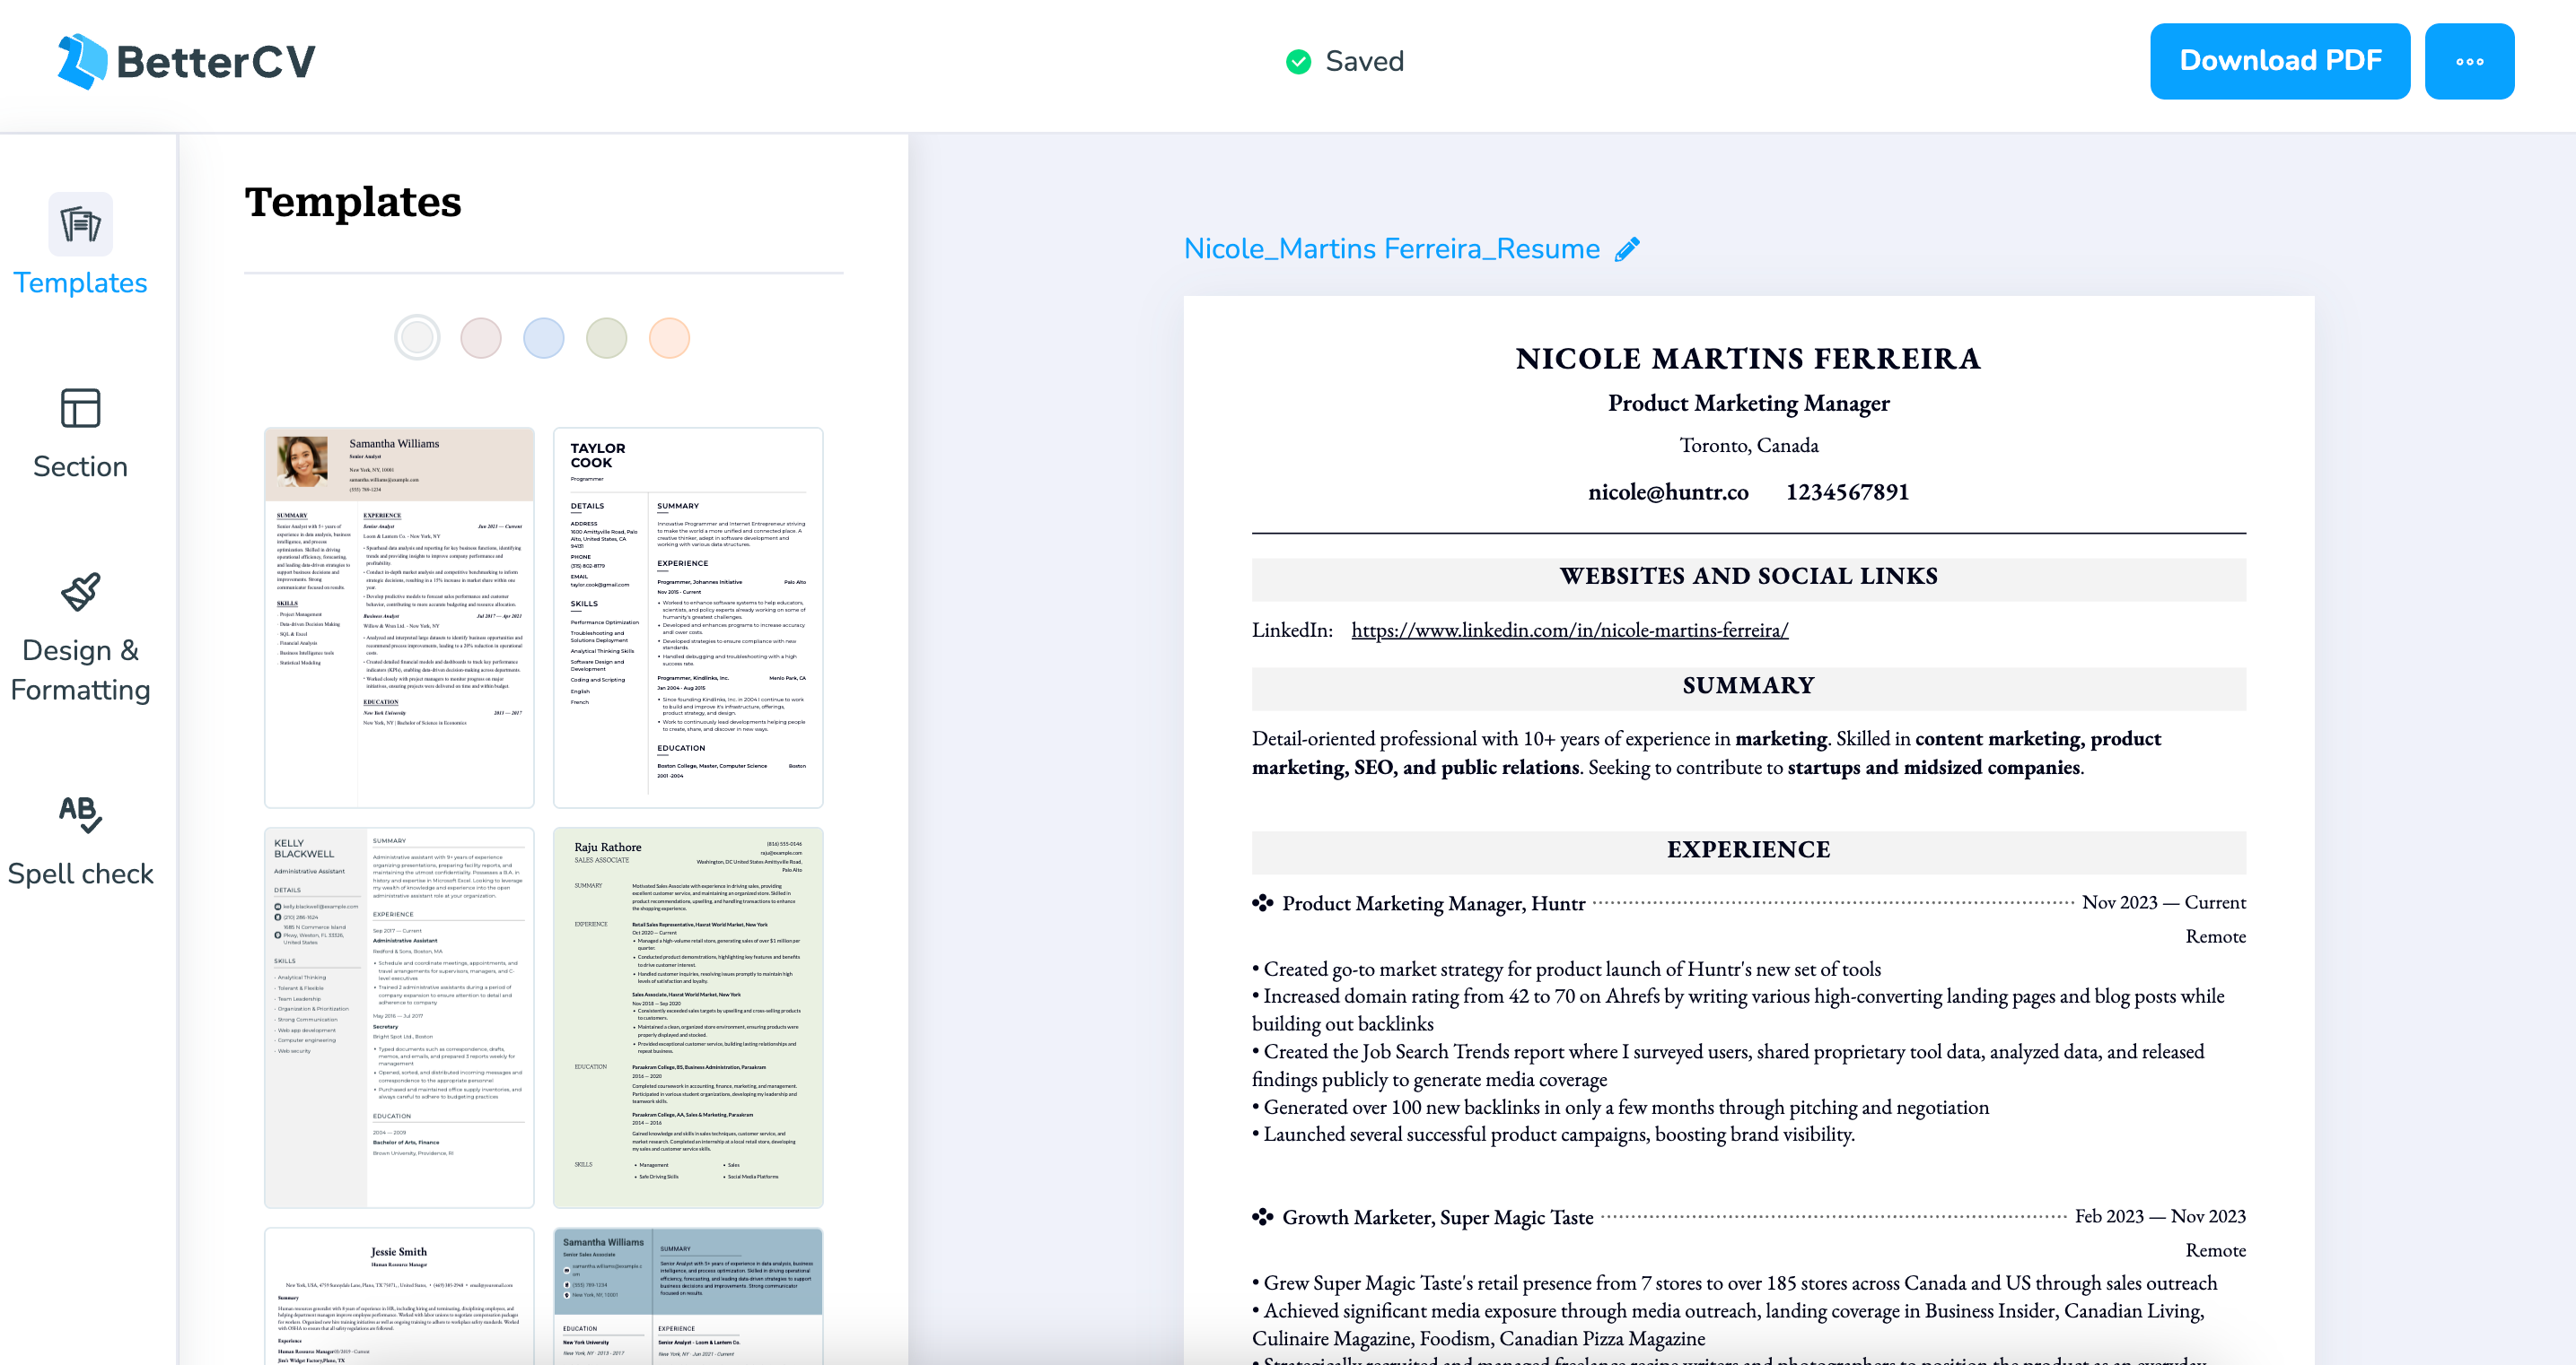Select the white color swatch
Image resolution: width=2576 pixels, height=1365 pixels.
pyautogui.click(x=417, y=338)
